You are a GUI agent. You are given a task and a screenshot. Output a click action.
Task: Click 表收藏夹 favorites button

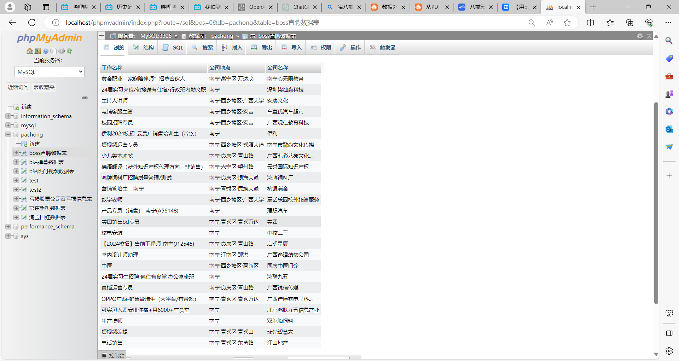coord(44,87)
